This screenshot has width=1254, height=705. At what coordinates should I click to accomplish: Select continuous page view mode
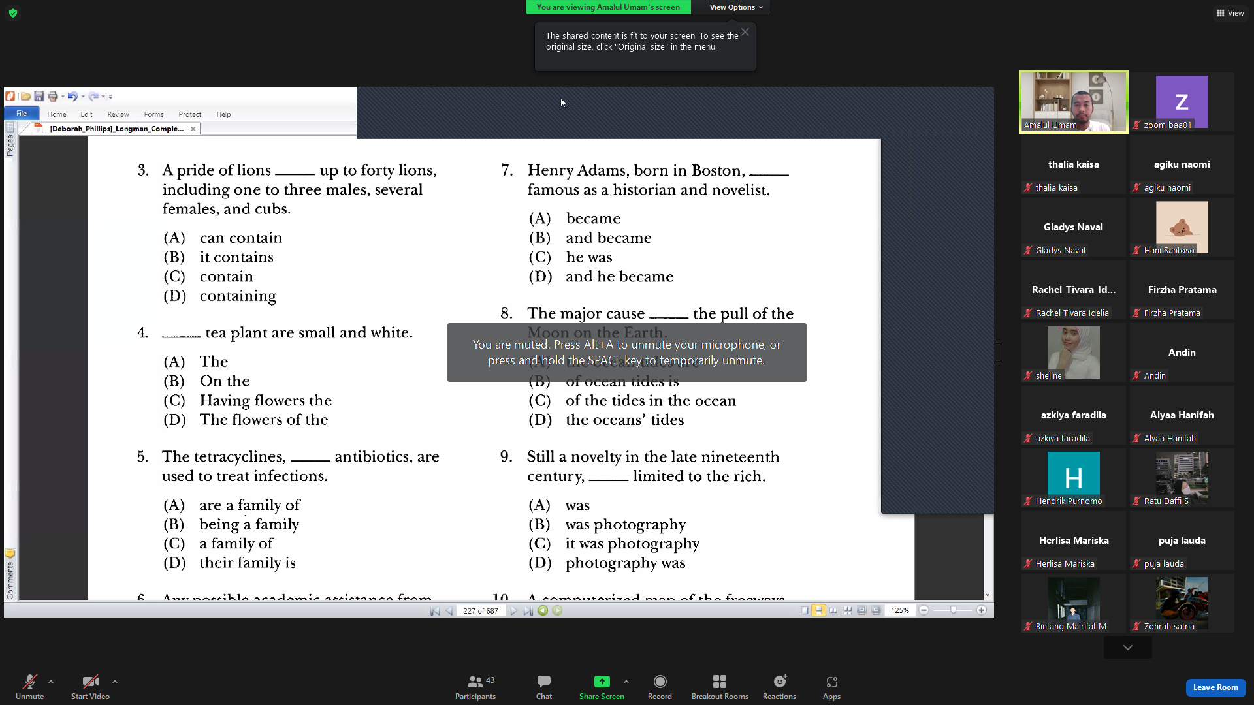pyautogui.click(x=819, y=611)
